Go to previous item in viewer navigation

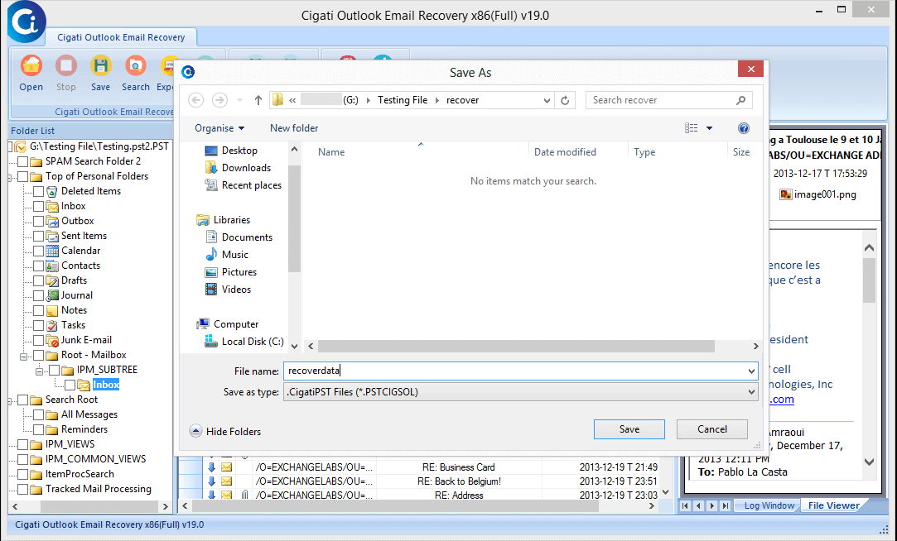(x=698, y=505)
